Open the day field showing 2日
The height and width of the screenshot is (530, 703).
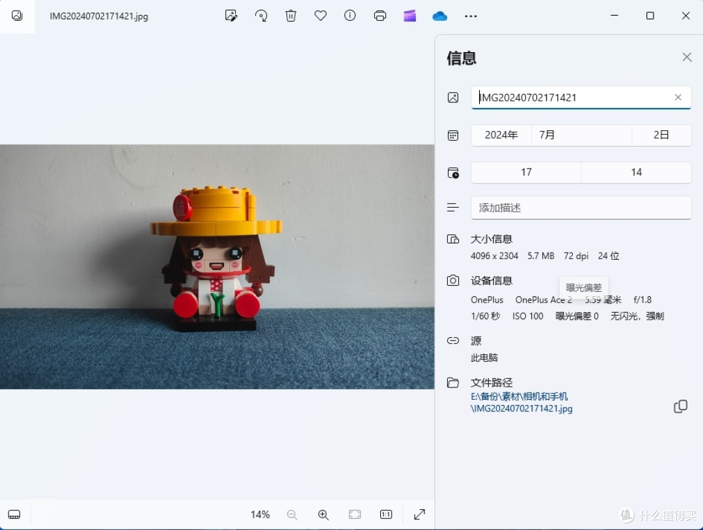661,135
